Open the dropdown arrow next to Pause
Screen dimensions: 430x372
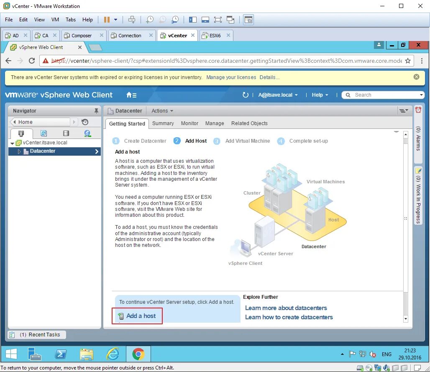(116, 20)
